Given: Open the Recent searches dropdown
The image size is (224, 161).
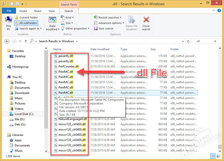Looking at the screenshot, I should tap(107, 17).
